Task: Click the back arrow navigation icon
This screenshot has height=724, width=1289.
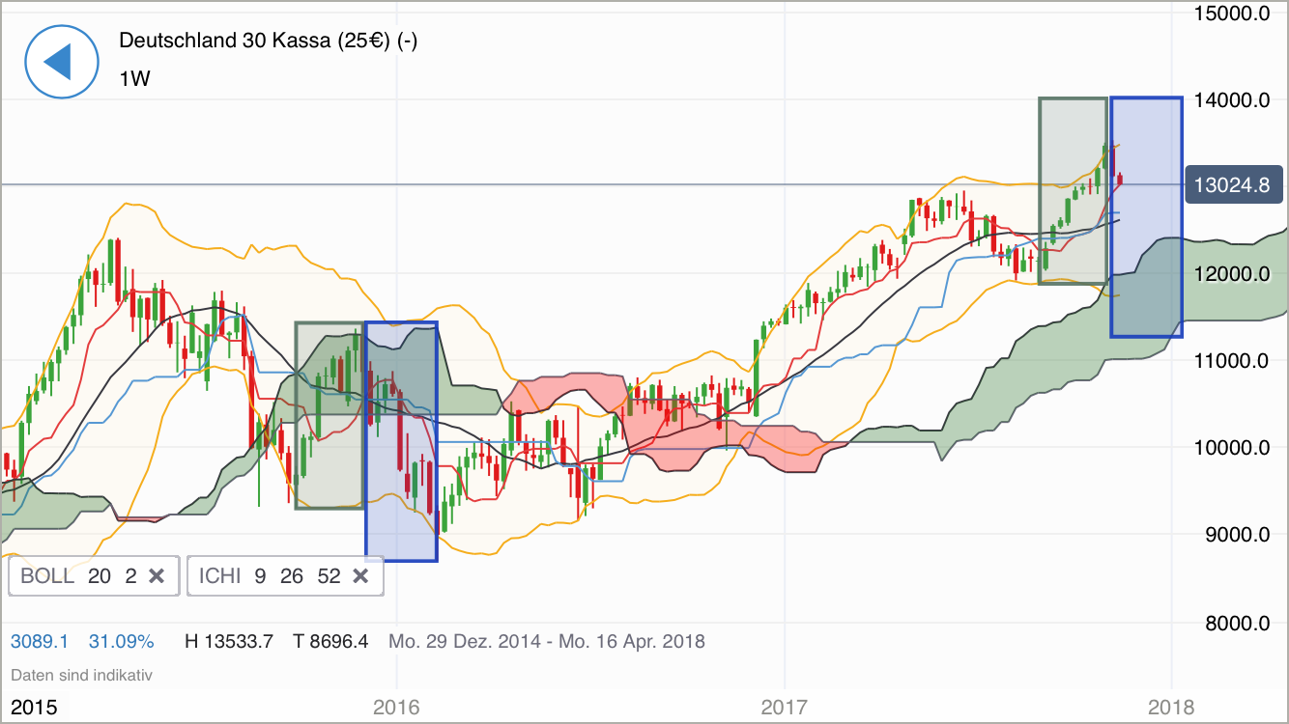Action: [61, 61]
